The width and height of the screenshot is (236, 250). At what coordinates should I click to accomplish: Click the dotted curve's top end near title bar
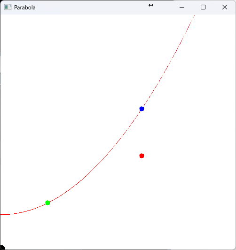(194, 16)
